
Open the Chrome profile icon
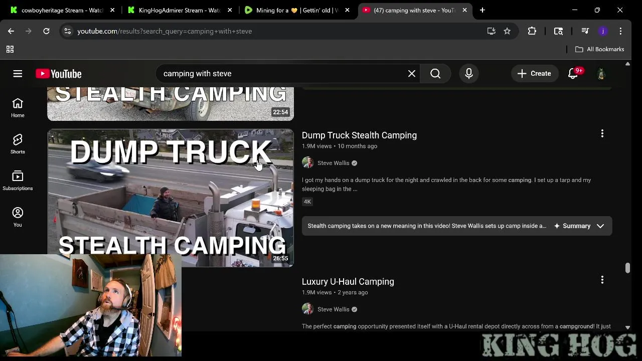(x=603, y=31)
